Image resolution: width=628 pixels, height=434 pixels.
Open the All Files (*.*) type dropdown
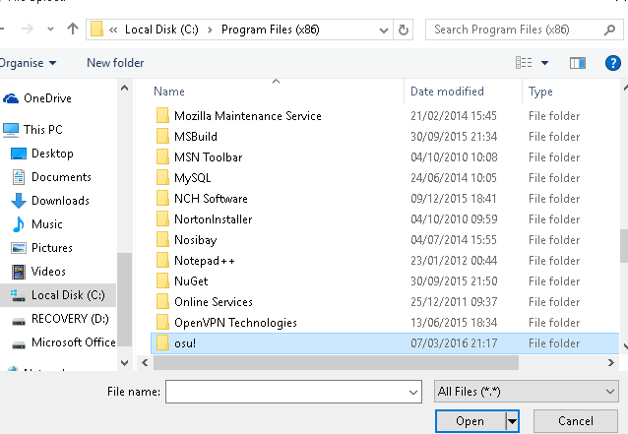coord(527,391)
